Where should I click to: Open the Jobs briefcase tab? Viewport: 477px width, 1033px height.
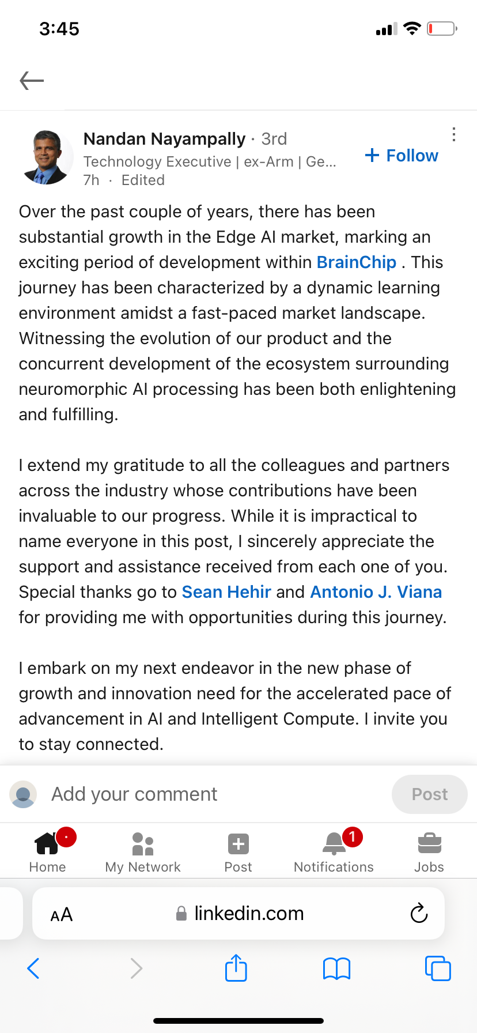(x=429, y=852)
